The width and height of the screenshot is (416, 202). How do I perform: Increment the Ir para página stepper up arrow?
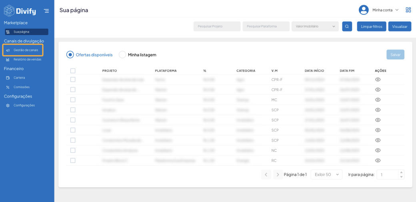tap(401, 173)
